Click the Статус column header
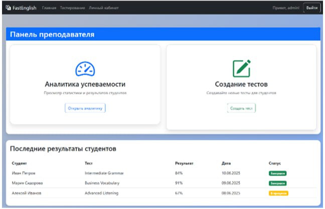This screenshot has width=325, height=209. pyautogui.click(x=275, y=163)
